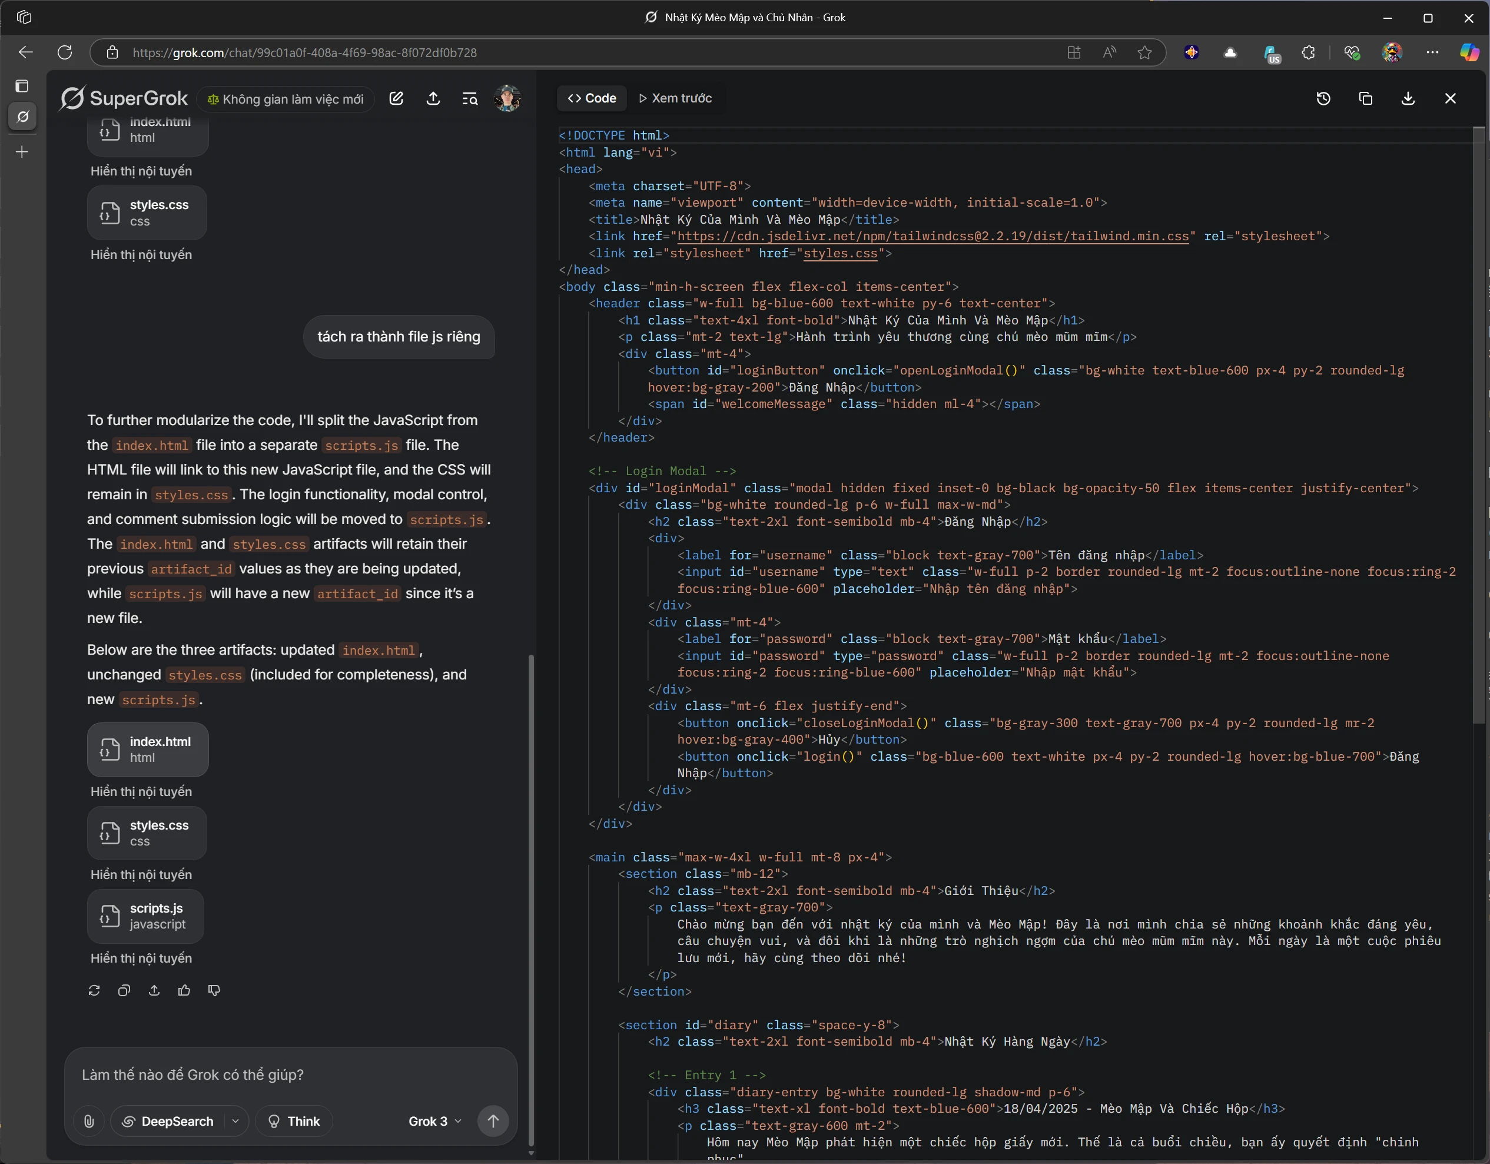This screenshot has width=1490, height=1164.
Task: Click the tailwind CDN link in code
Action: point(933,236)
